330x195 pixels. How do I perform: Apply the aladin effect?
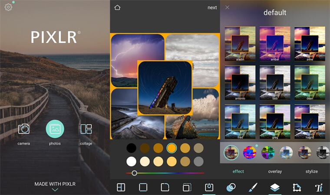pos(240,44)
